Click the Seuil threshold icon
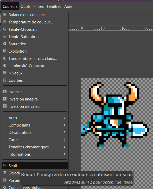The height and width of the screenshot is (189, 153). pos(5,166)
